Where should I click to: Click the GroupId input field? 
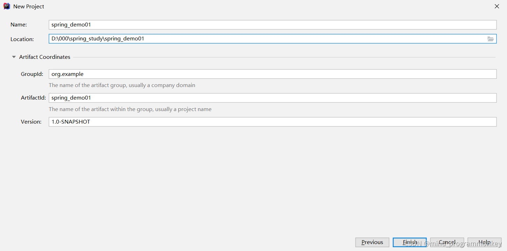[272, 74]
